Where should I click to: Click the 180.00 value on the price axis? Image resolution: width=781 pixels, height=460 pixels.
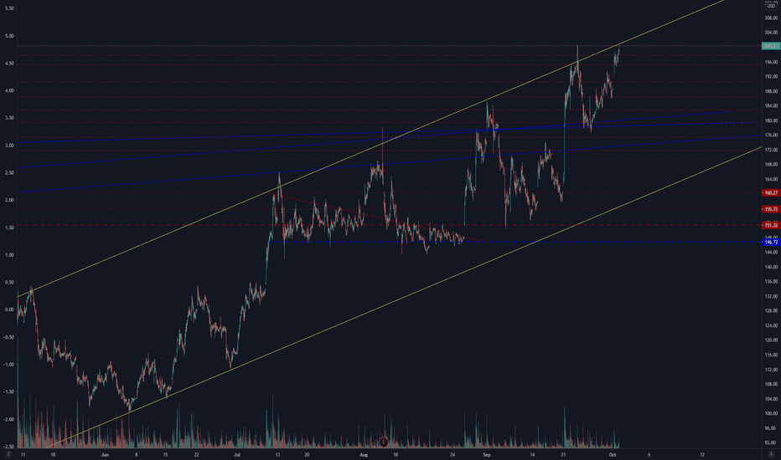[771, 120]
